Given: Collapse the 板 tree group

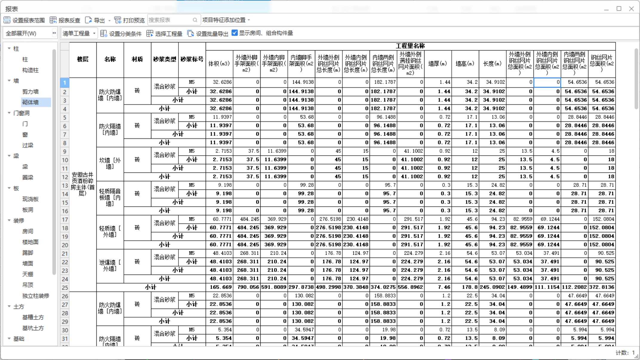Looking at the screenshot, I should [x=9, y=188].
